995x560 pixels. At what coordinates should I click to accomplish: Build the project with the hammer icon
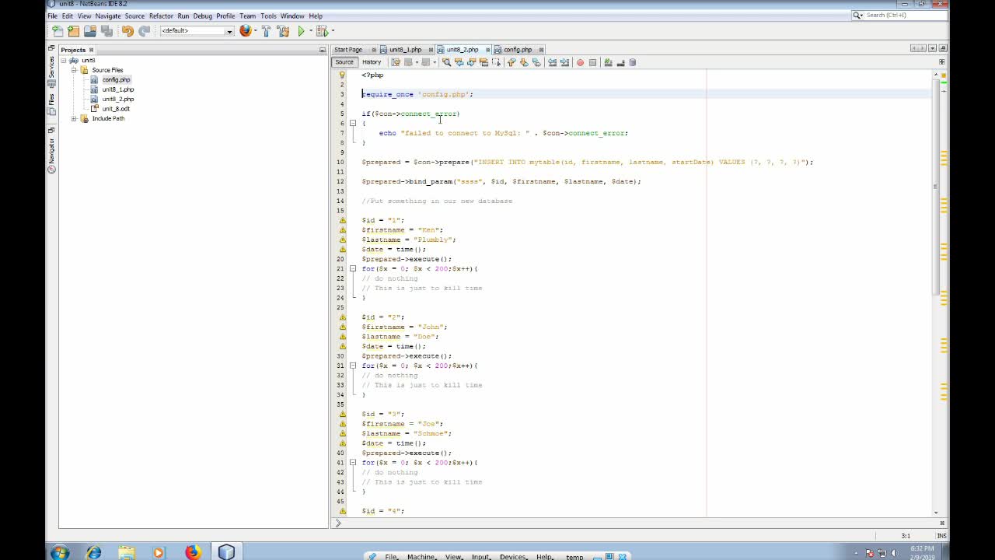point(266,31)
